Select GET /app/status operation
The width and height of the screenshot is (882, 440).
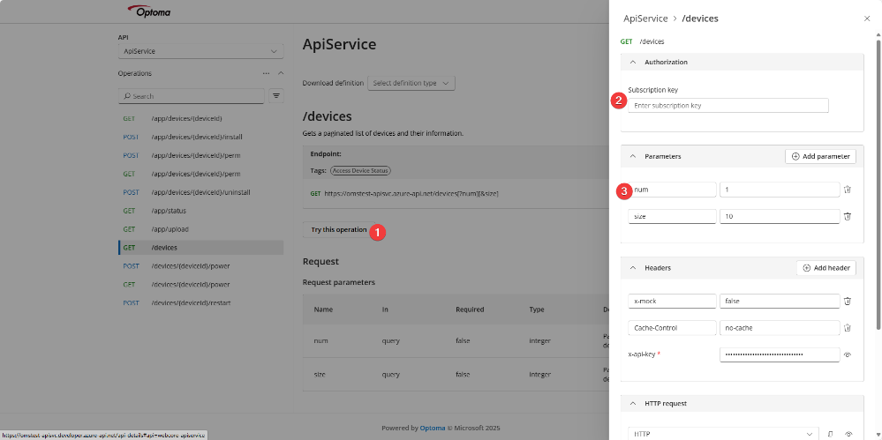[x=169, y=211]
